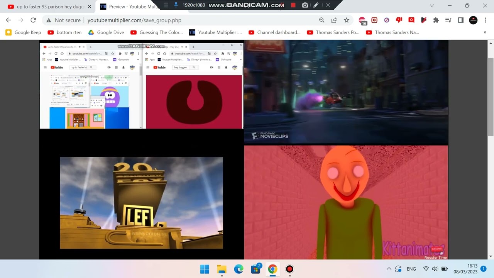The image size is (494, 278).
Task: Expand the tab search dropdown chevron
Action: (432, 6)
